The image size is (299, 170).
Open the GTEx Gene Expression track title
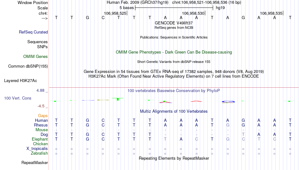pyautogui.click(x=174, y=71)
